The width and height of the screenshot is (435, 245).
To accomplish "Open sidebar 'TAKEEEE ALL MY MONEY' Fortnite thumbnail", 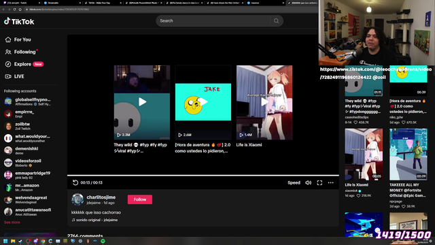I will tap(408, 154).
